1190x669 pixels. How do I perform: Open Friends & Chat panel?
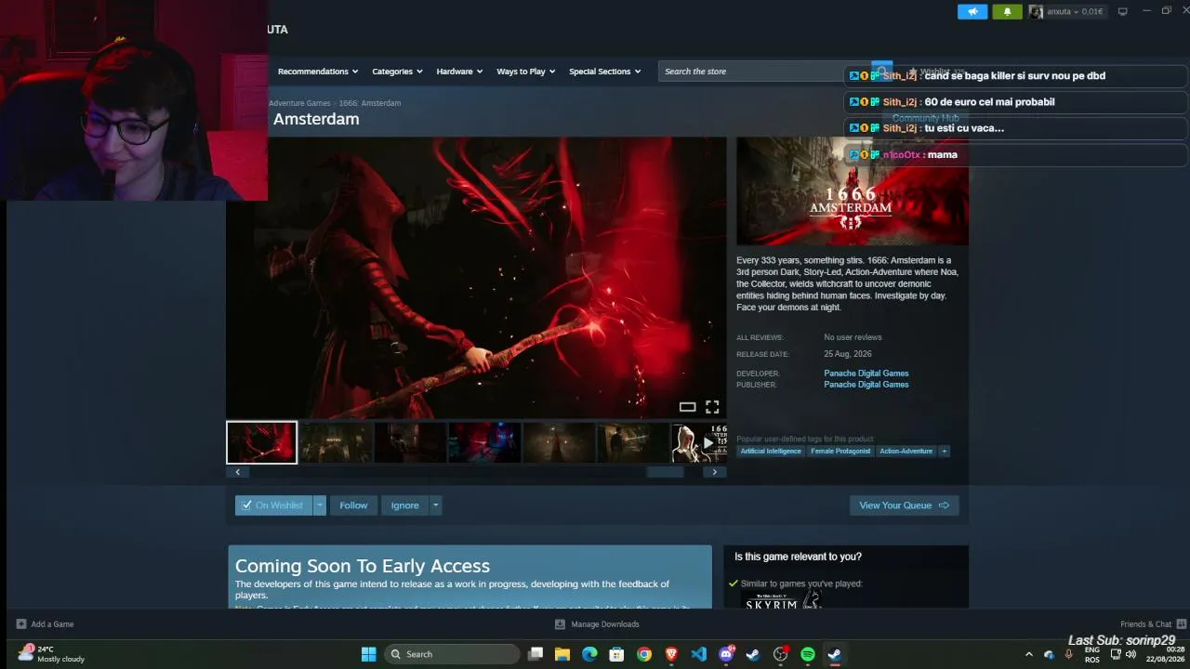coord(1153,624)
